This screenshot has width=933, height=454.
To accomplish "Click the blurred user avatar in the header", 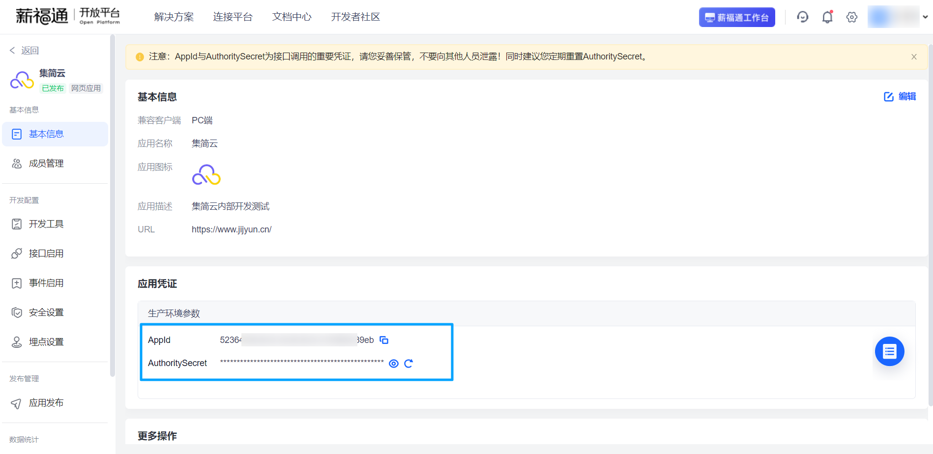I will (893, 17).
